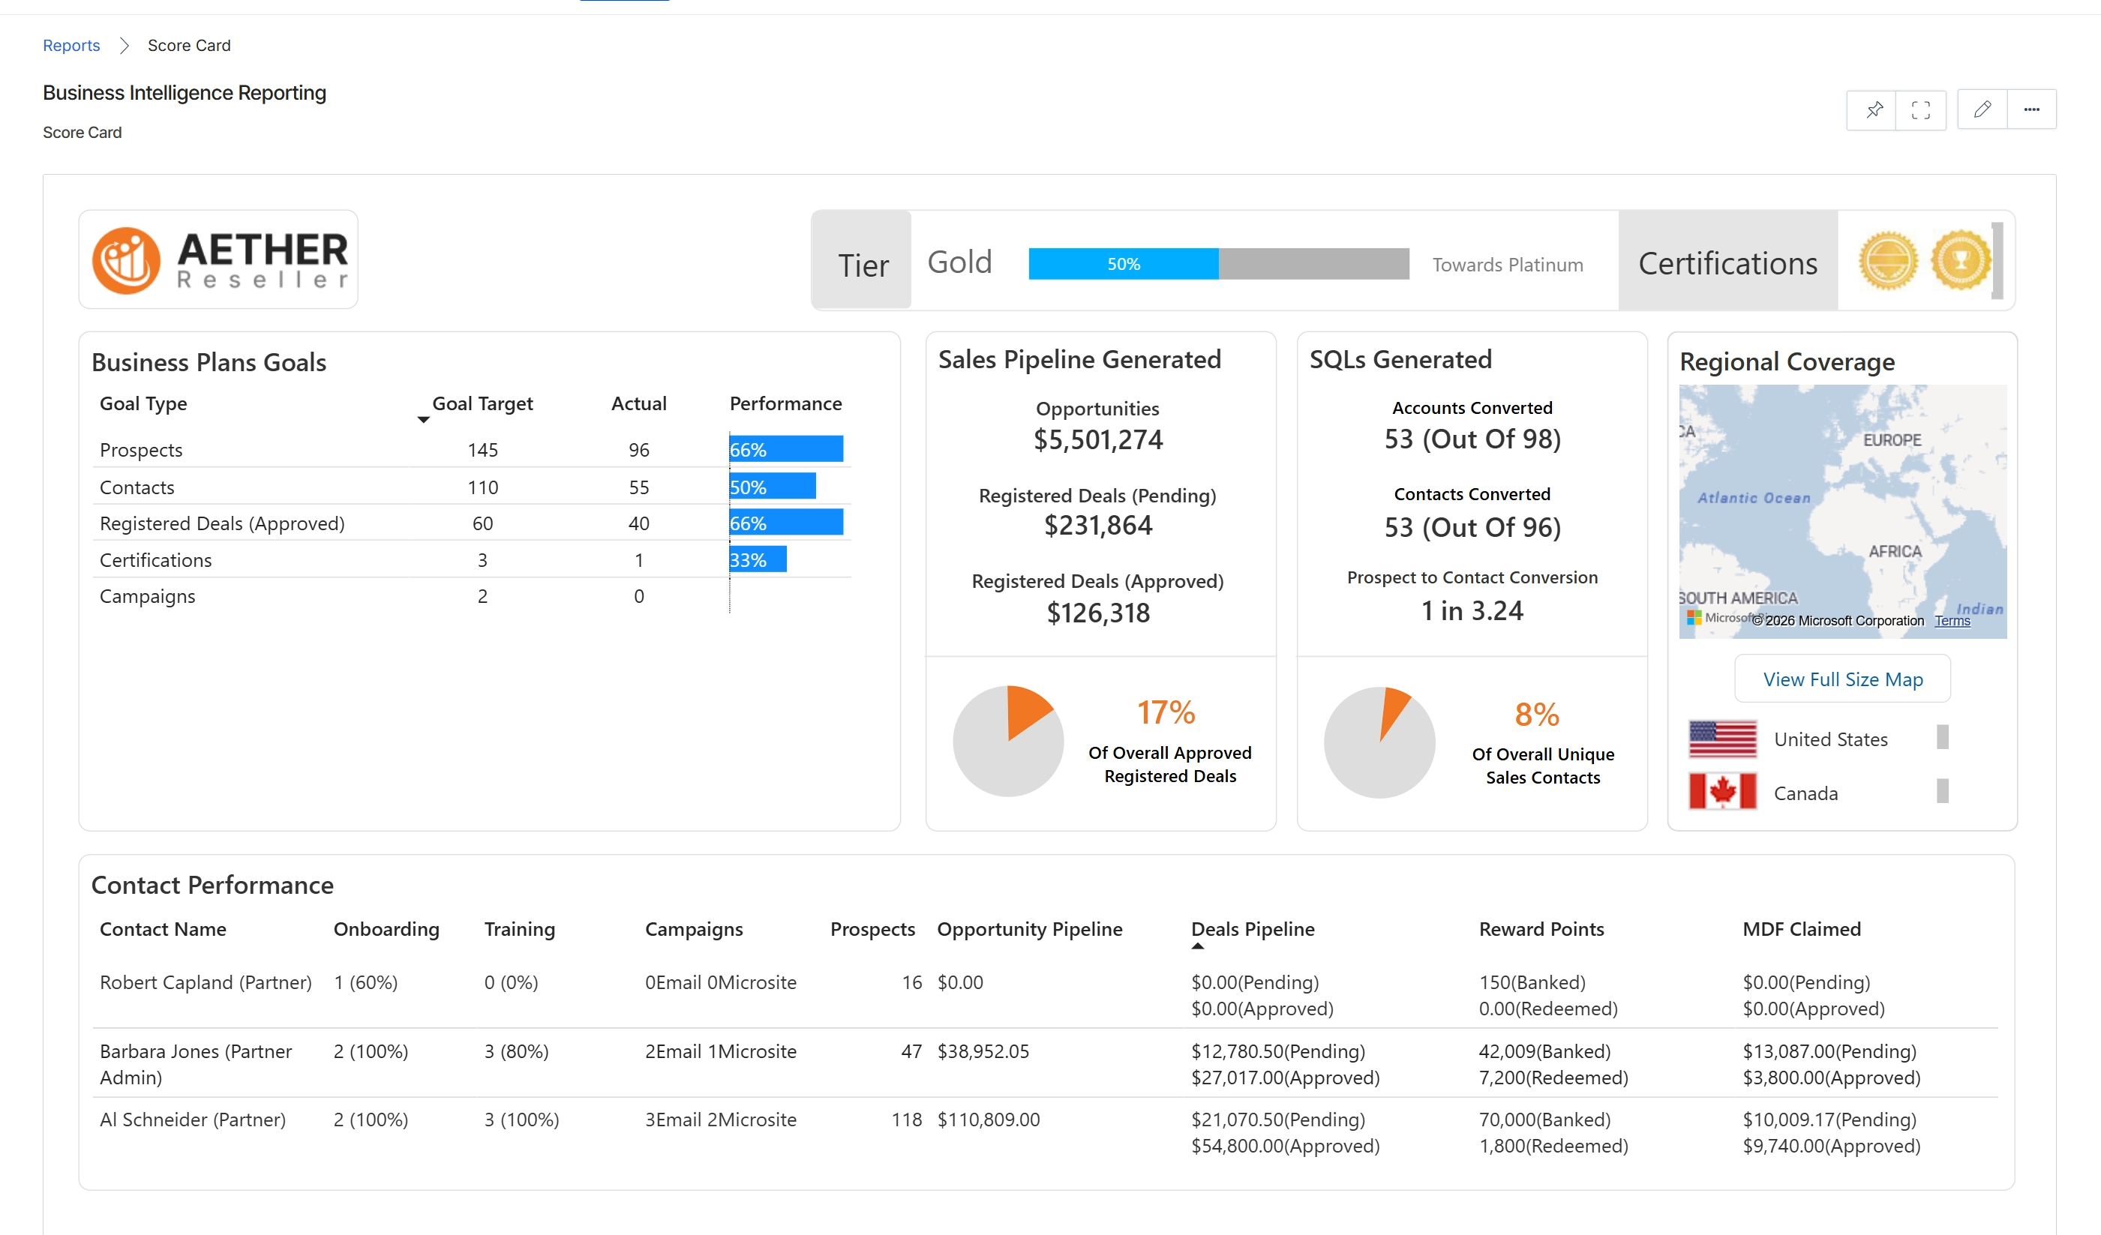Viewport: 2101px width, 1235px height.
Task: Click Accounts Converted 53 (Out Of 98)
Action: tap(1472, 439)
